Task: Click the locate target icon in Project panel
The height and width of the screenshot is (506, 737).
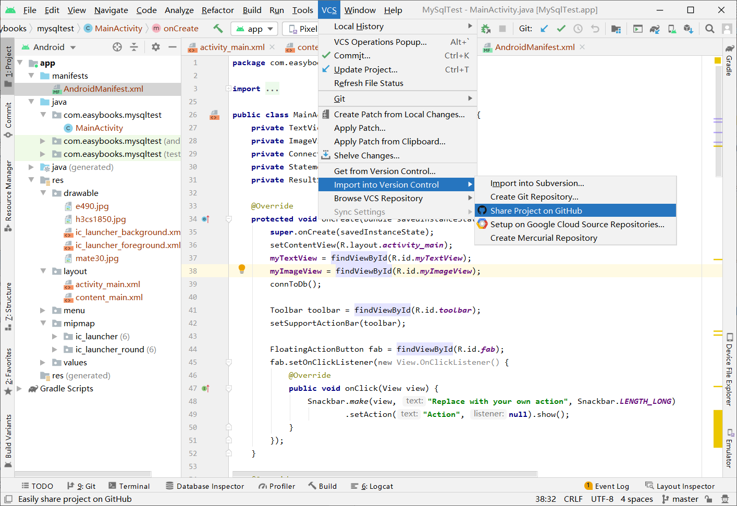Action: pos(117,47)
